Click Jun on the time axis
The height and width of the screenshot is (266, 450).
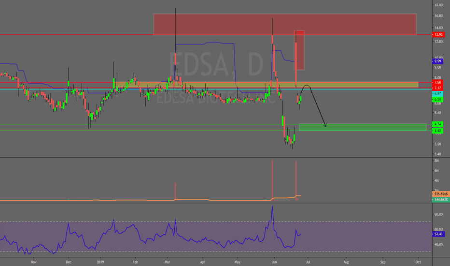pos(274,262)
